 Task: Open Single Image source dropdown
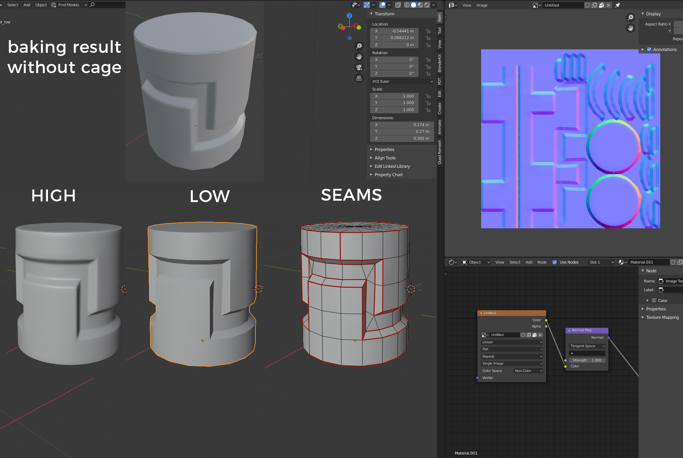512,364
